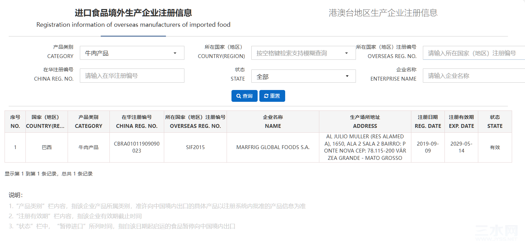
Task: Click the 序号 NO. column header
Action: 15,122
